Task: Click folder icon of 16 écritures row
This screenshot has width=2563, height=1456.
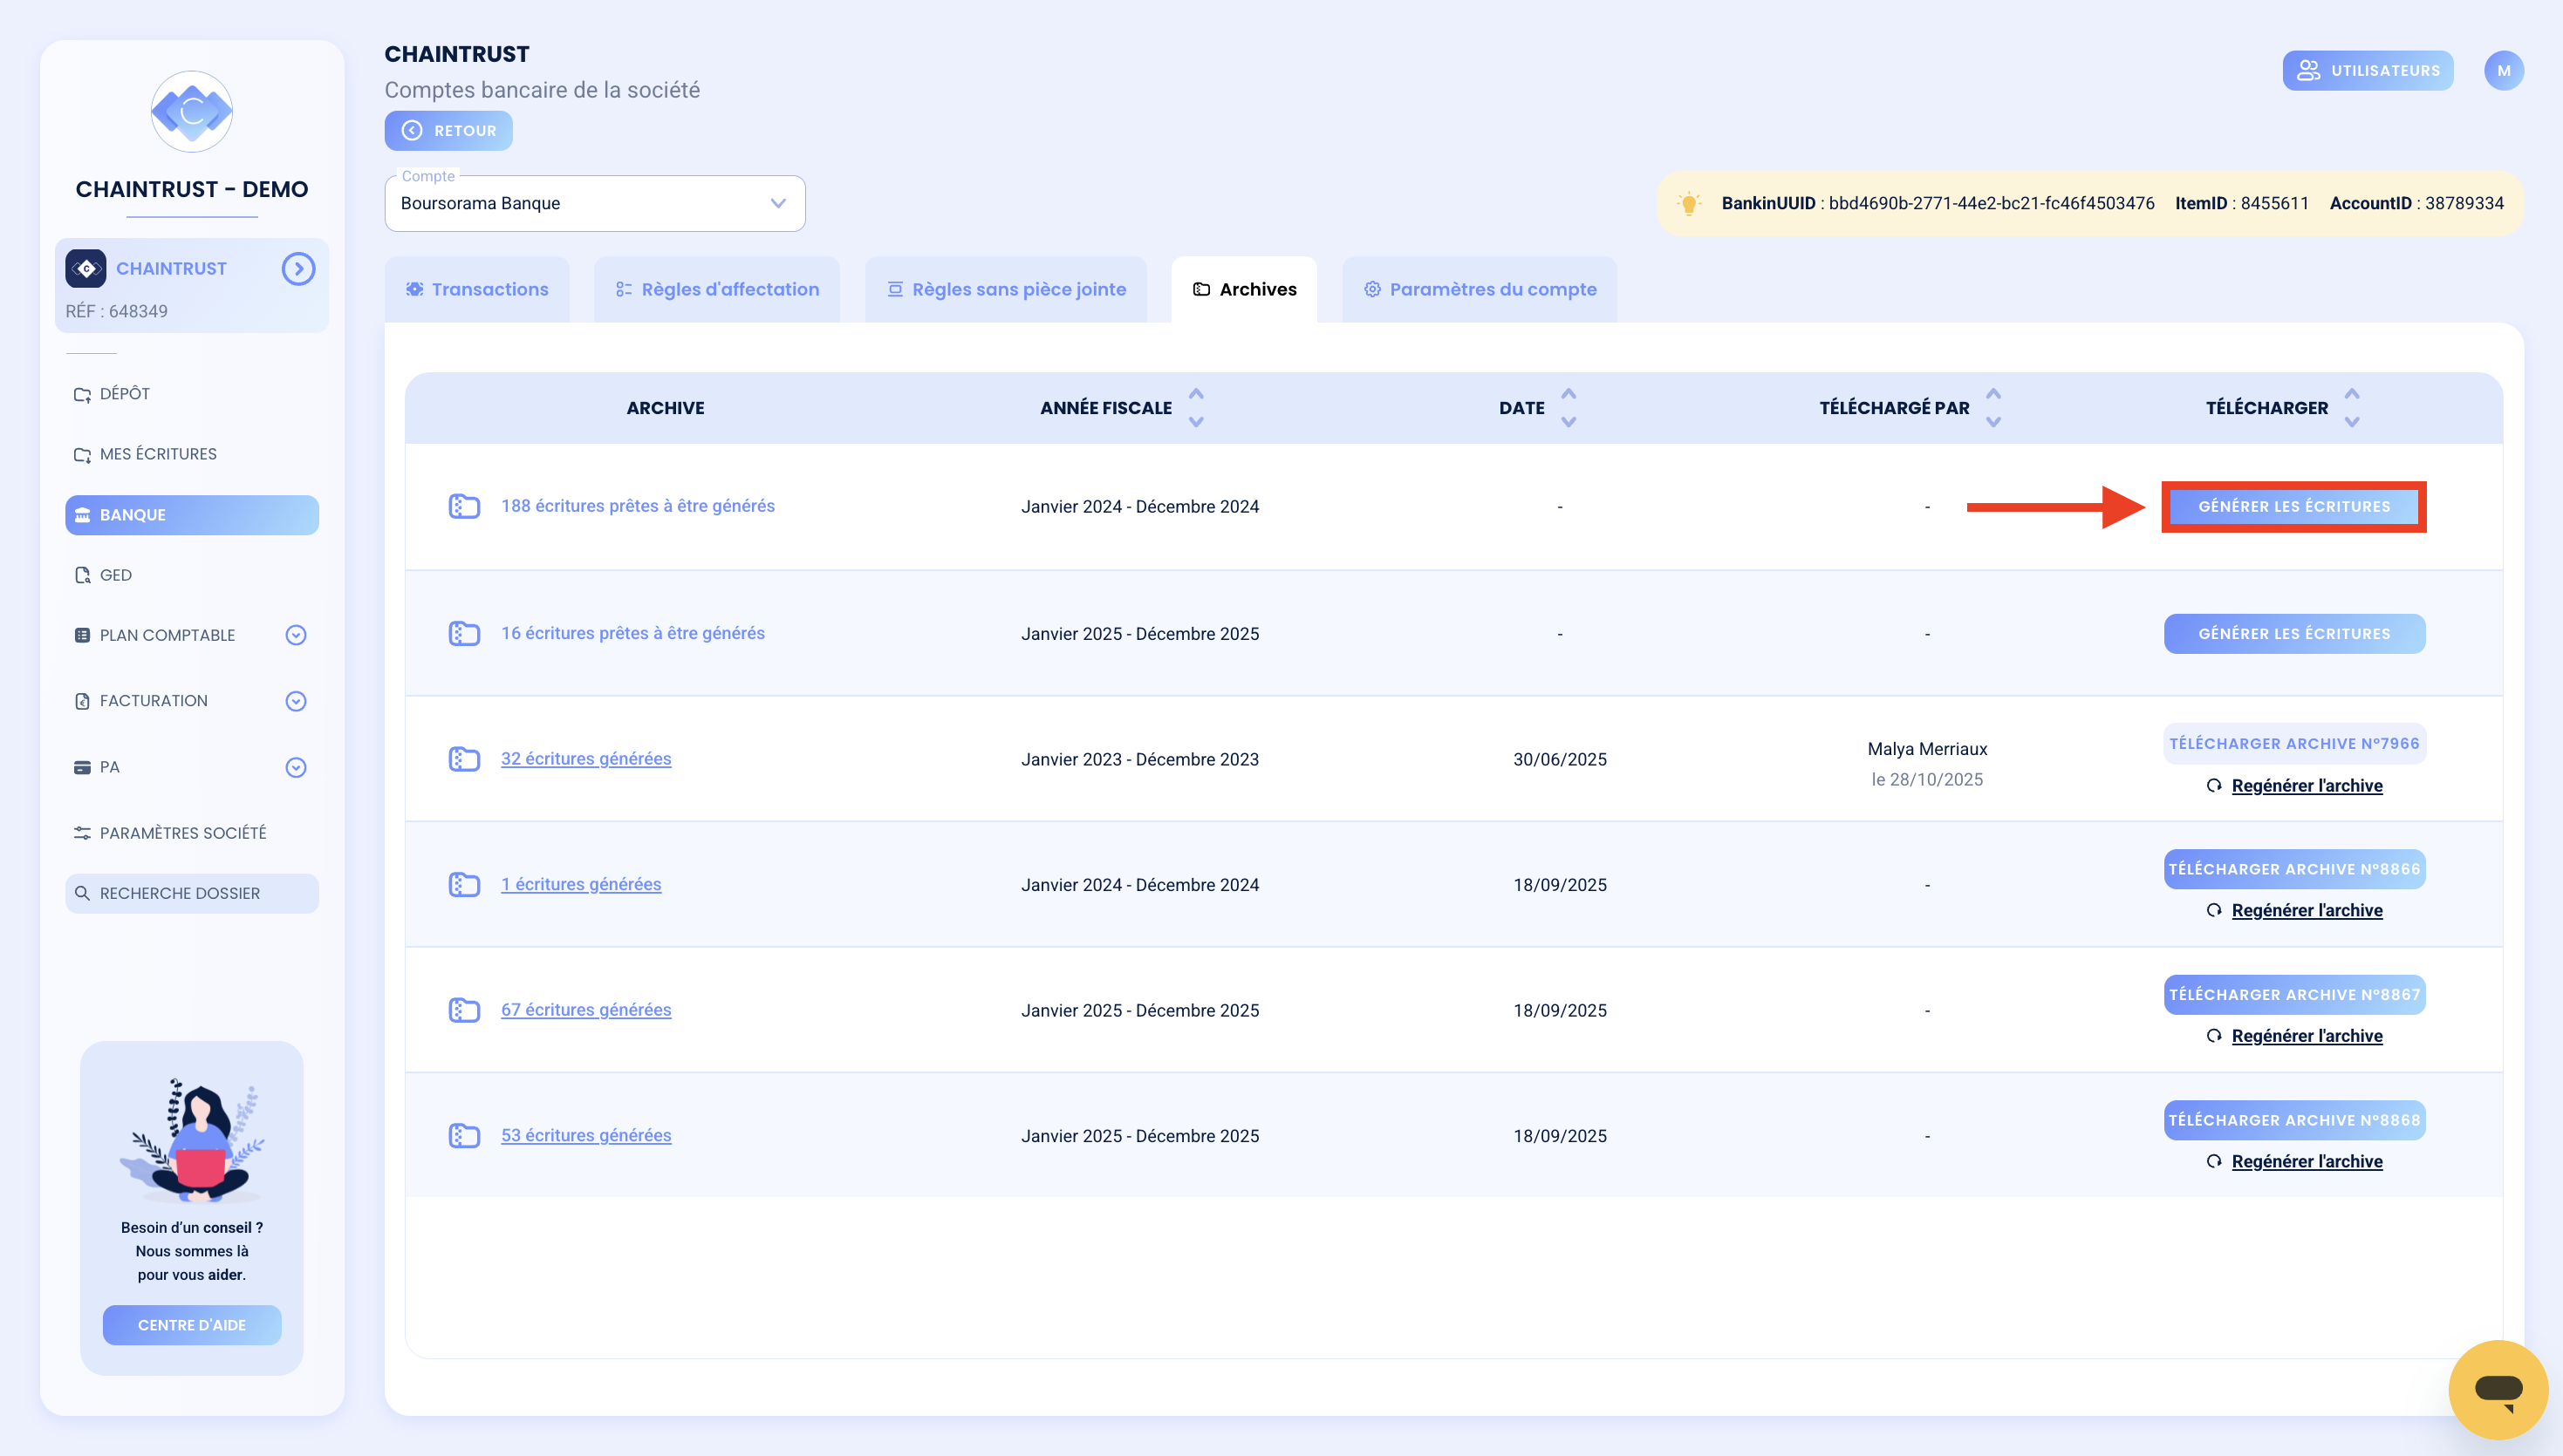Action: point(464,633)
